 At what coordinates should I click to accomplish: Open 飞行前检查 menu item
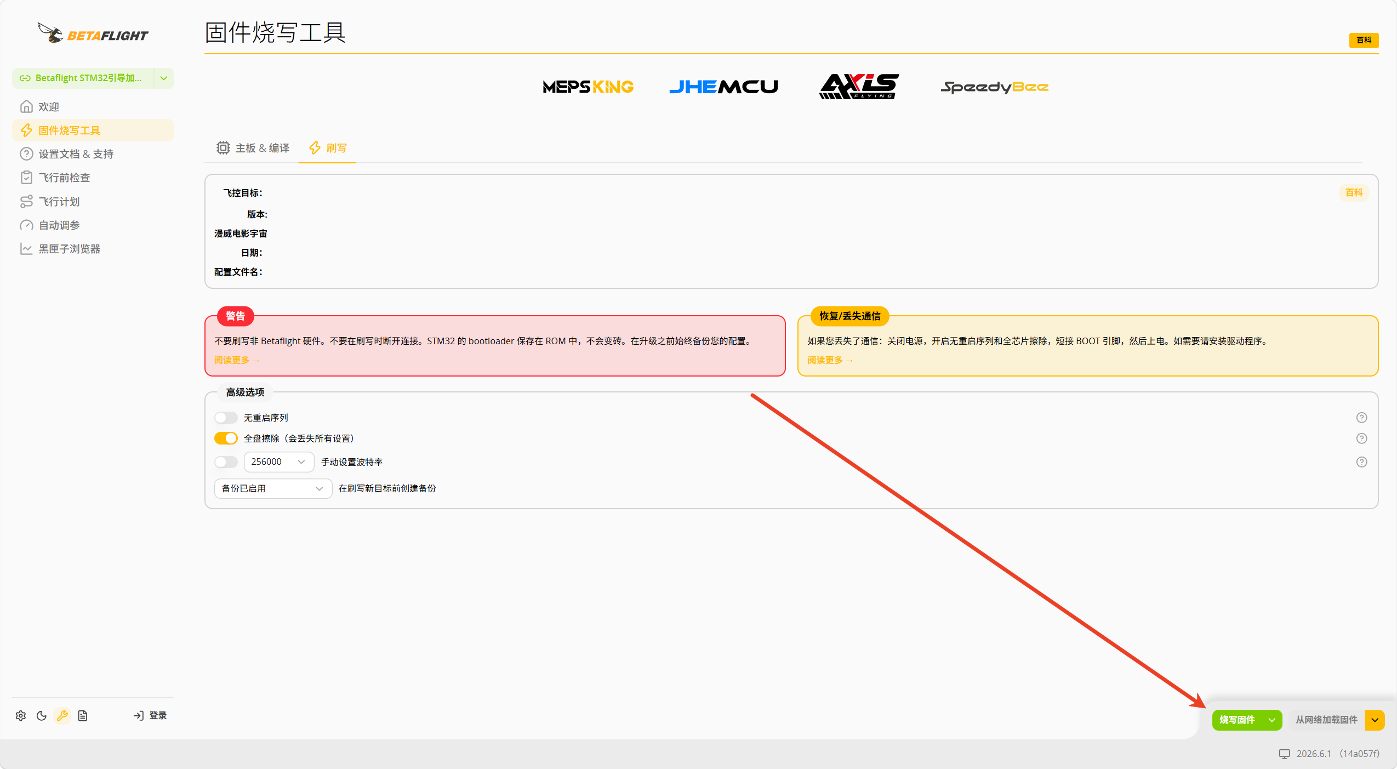pyautogui.click(x=93, y=178)
